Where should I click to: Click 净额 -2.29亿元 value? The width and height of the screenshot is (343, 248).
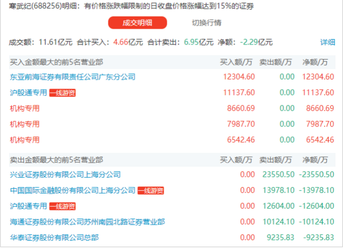(256, 42)
